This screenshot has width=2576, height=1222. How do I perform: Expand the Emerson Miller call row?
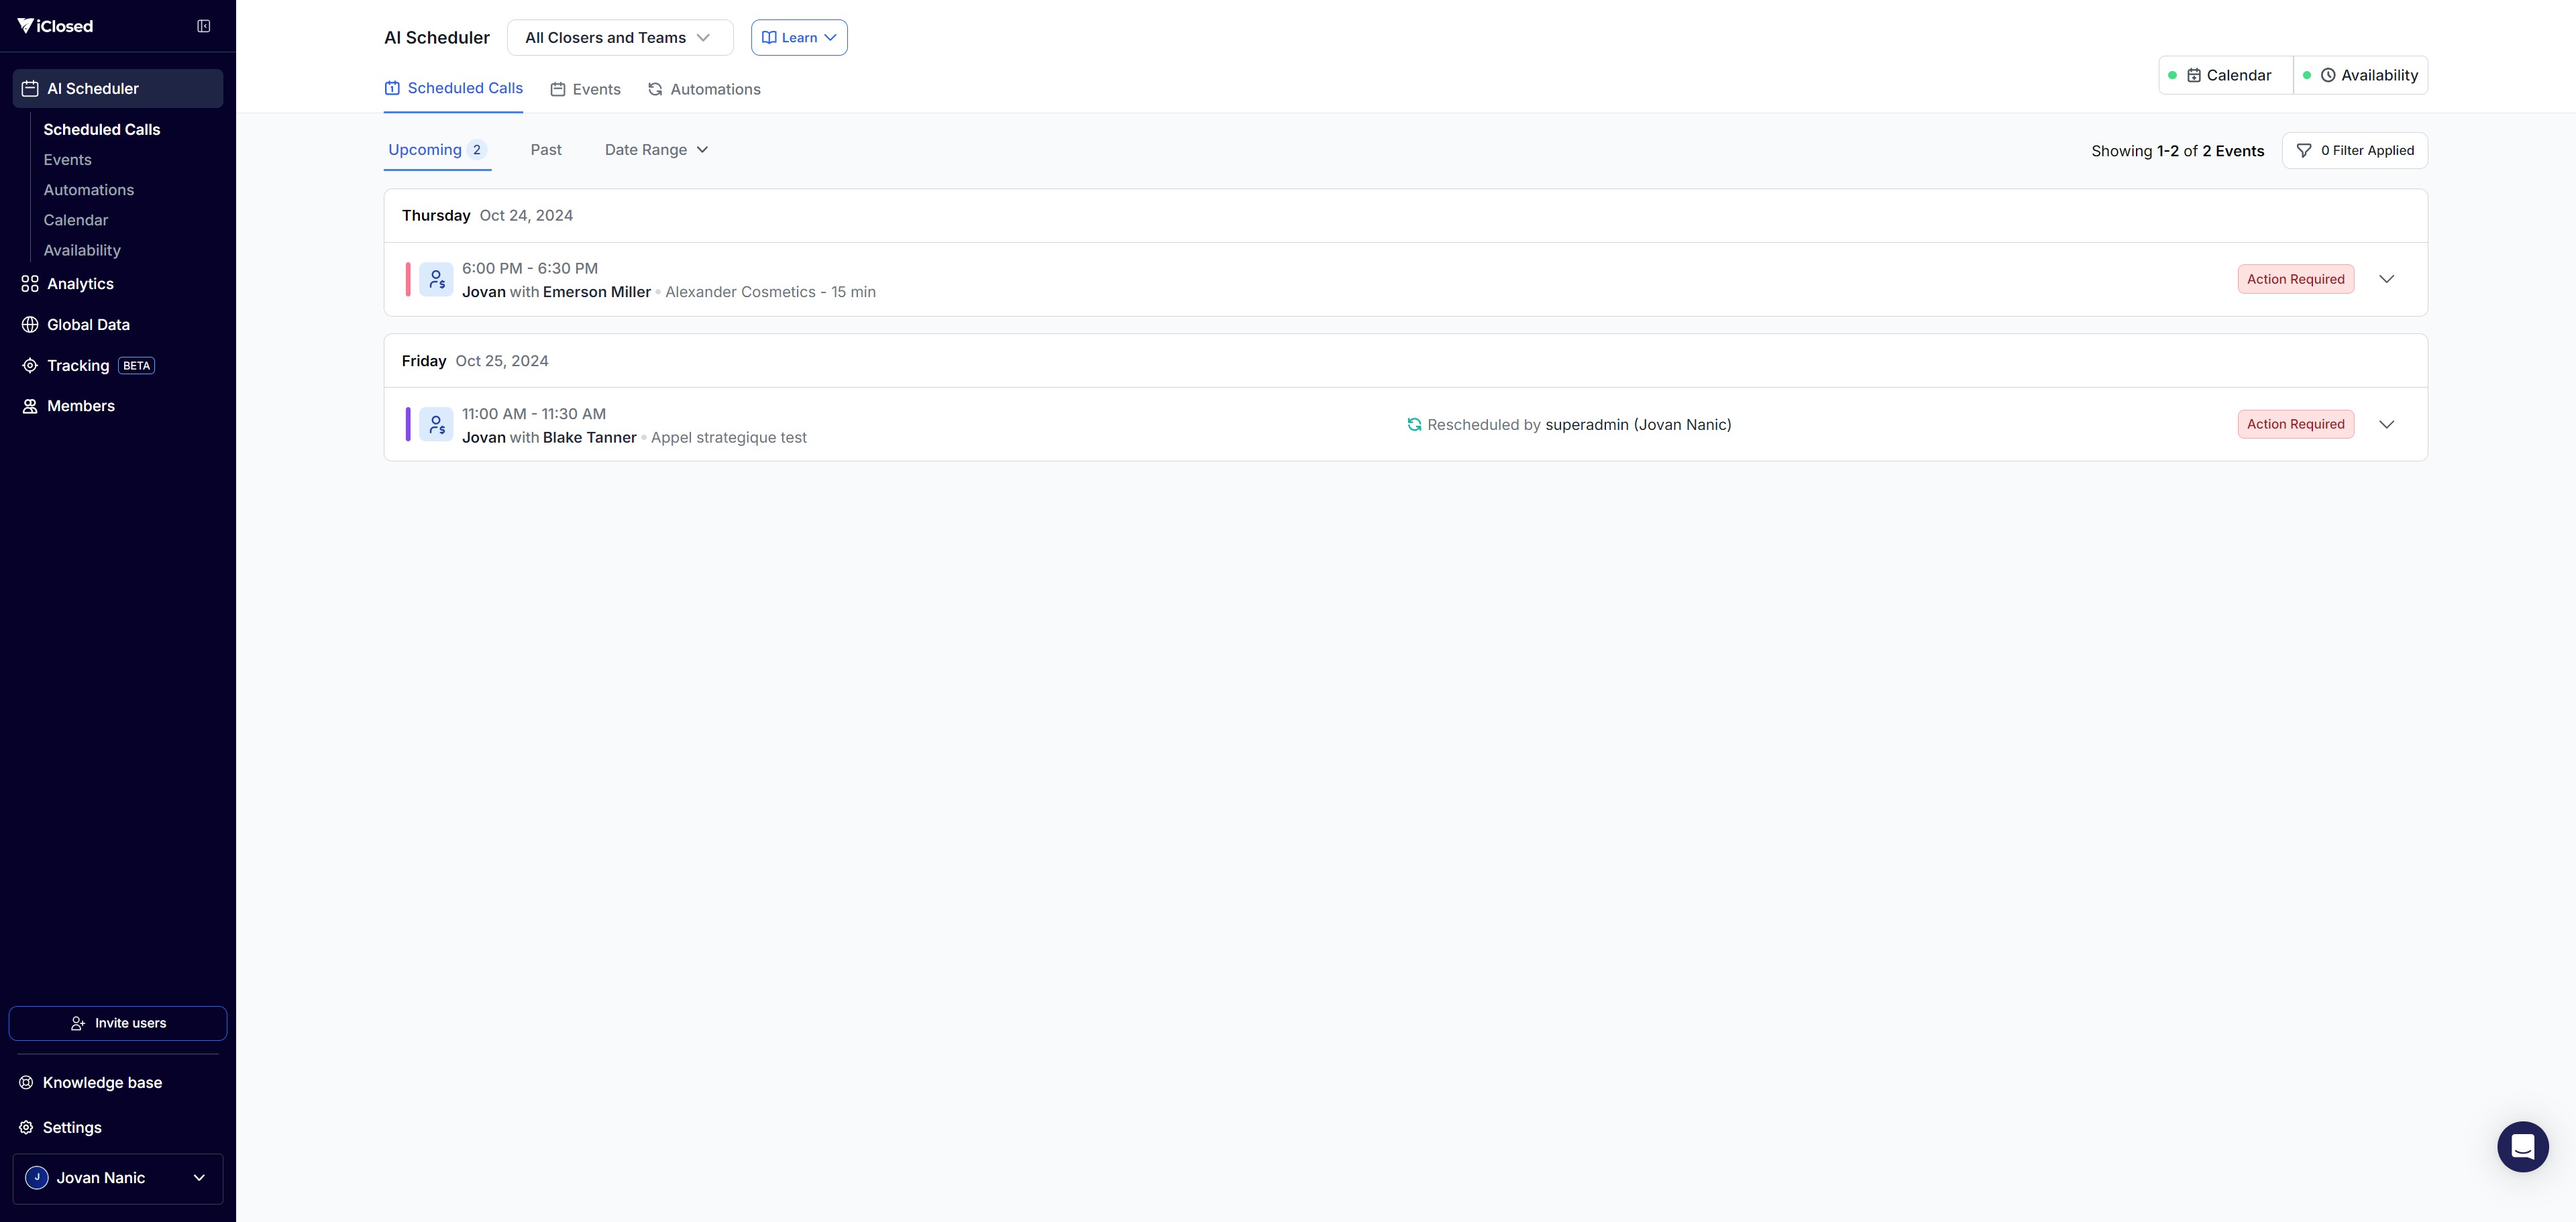pos(2386,279)
